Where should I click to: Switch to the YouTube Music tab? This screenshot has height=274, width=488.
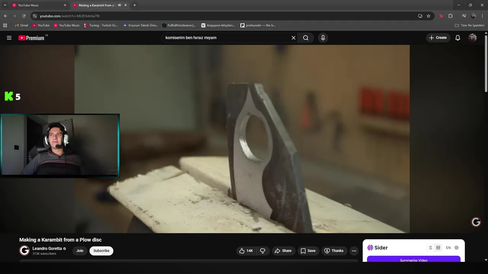(39, 5)
